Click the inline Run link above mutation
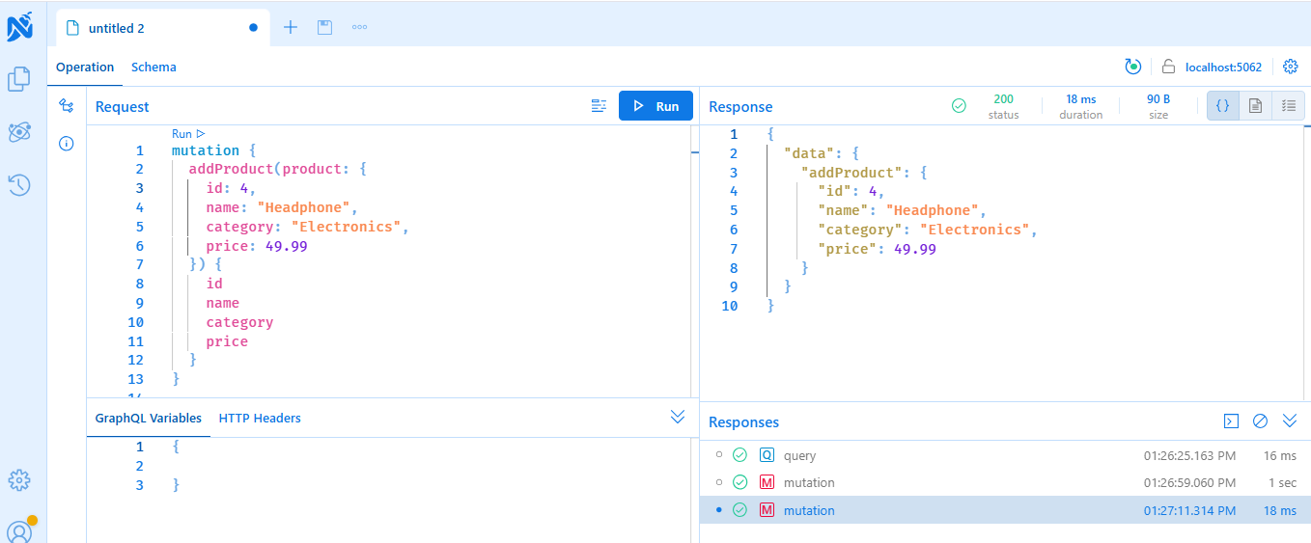Image resolution: width=1311 pixels, height=543 pixels. [188, 134]
